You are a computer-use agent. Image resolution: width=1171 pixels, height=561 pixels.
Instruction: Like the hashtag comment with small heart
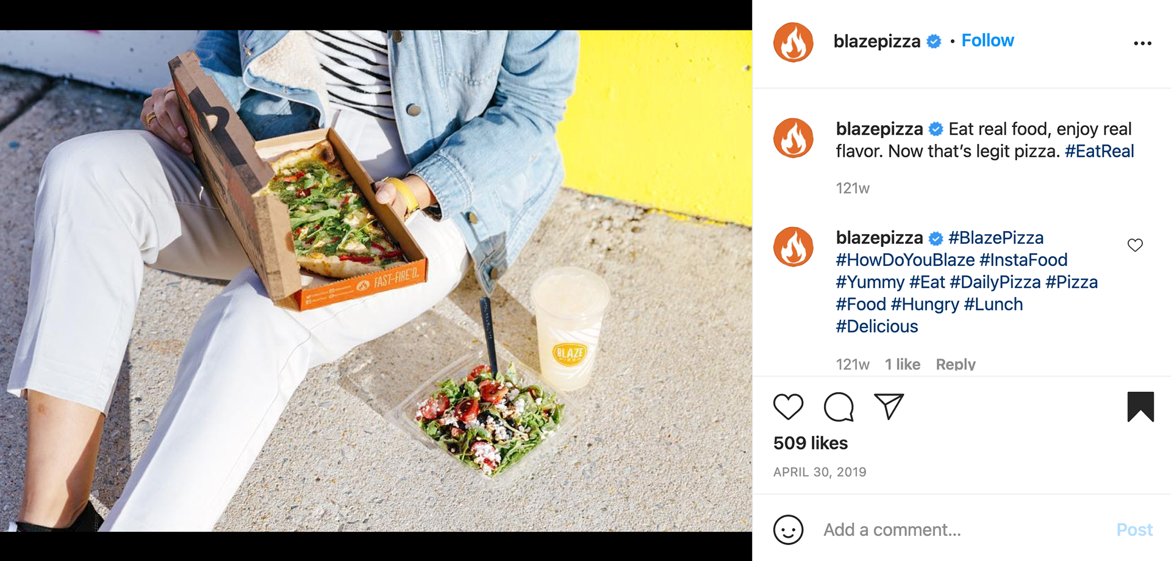(x=1135, y=245)
